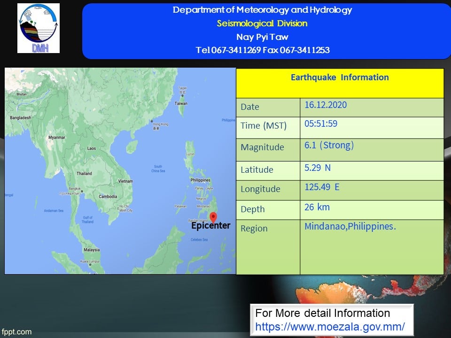
Task: Click the 'Time (MST)' label cell
Action: 268,128
